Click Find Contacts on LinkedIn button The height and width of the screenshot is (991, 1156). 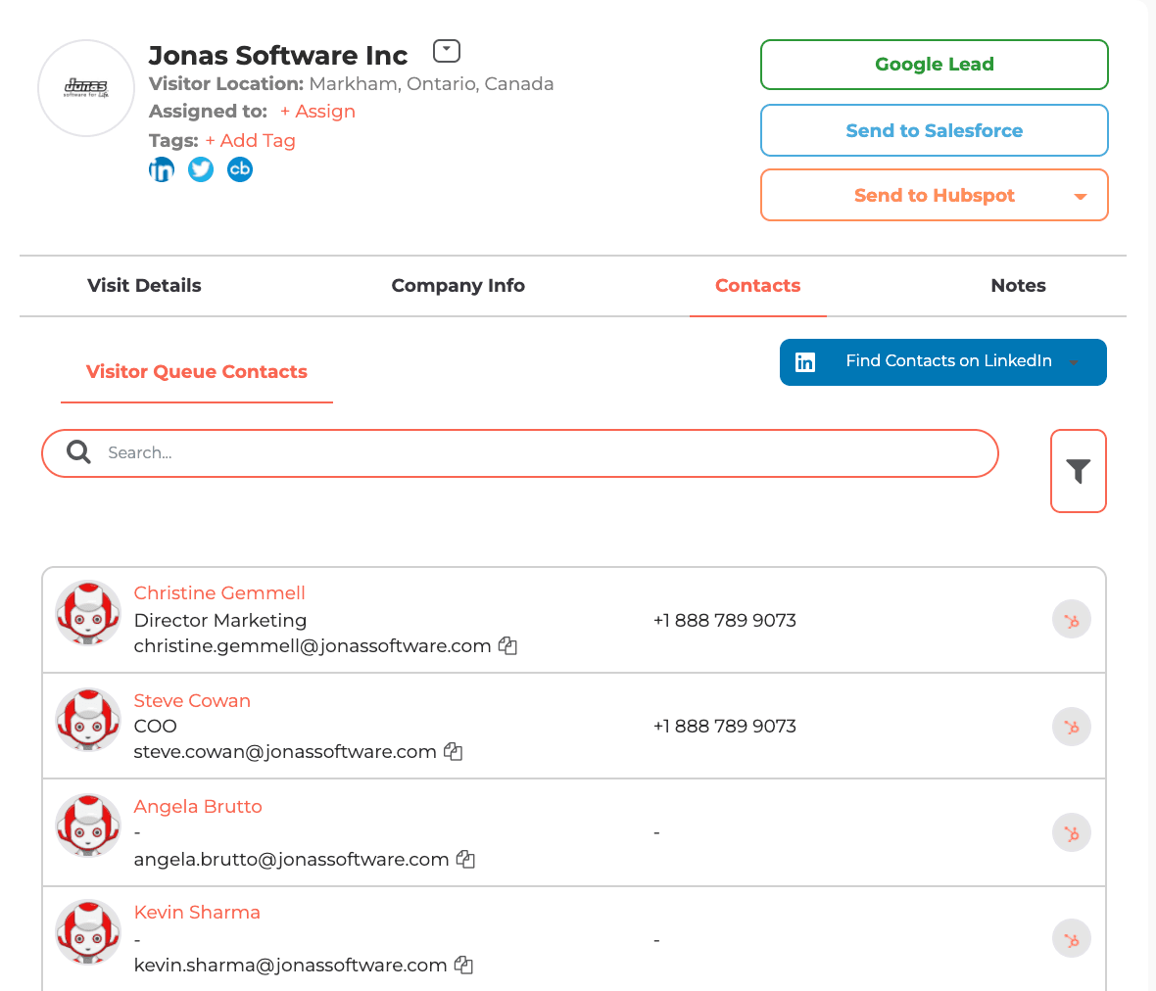point(943,361)
